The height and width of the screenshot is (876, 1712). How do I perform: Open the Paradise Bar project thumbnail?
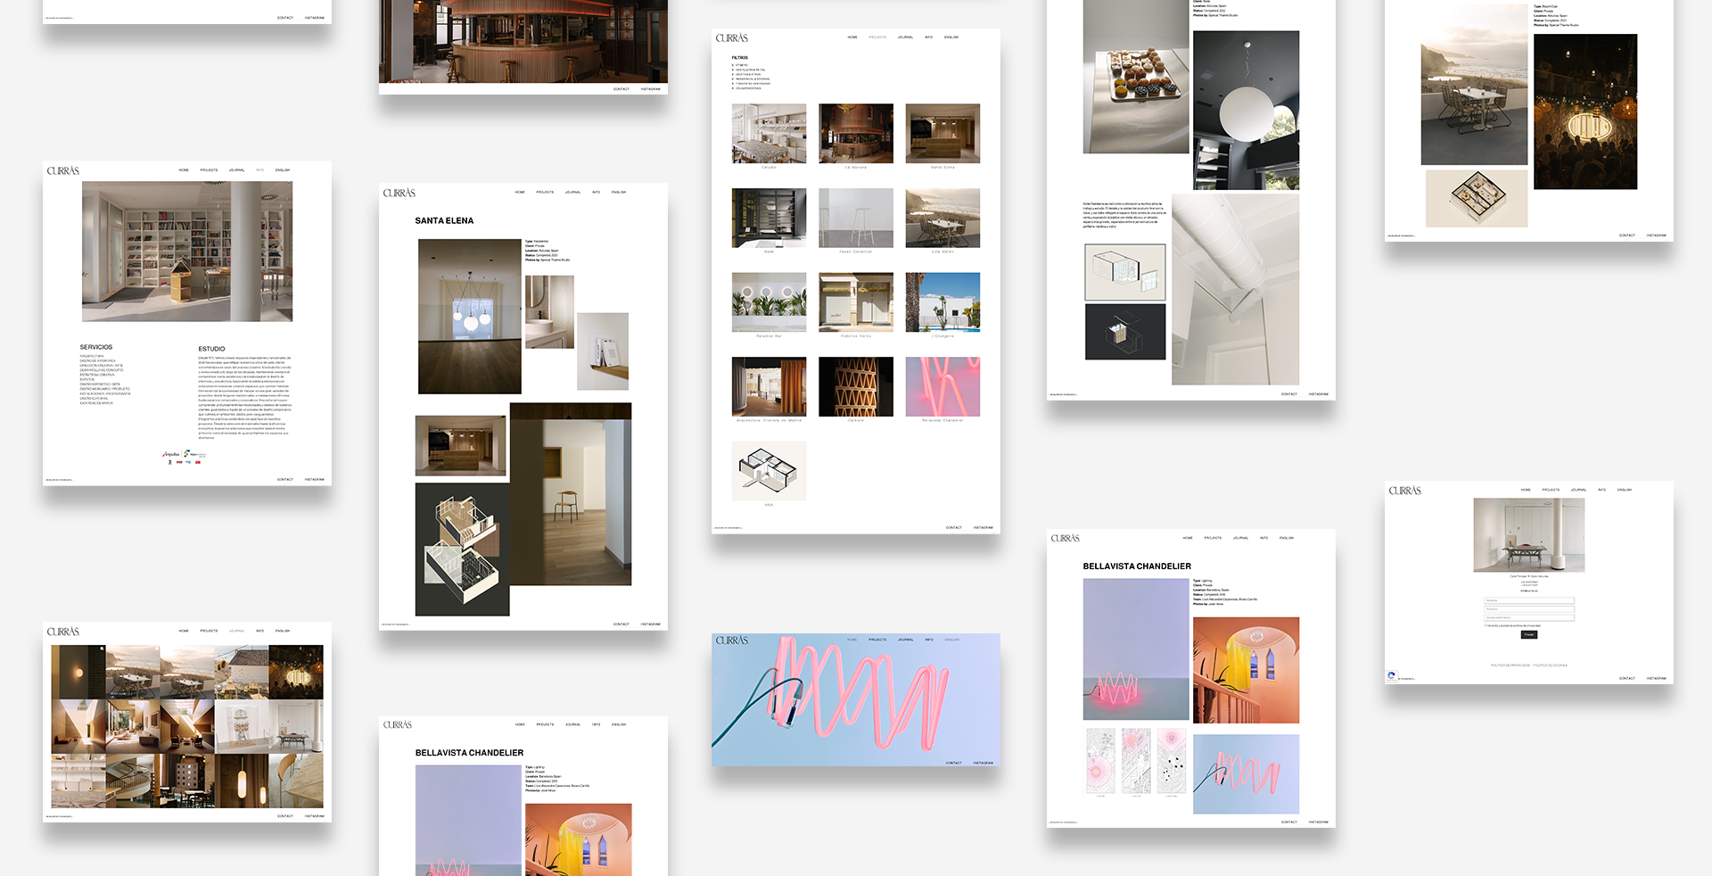coord(769,302)
